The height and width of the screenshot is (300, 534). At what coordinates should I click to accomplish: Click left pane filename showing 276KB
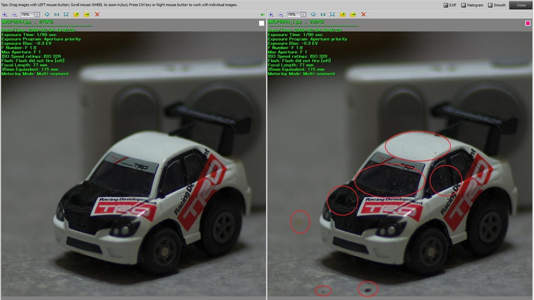click(27, 22)
